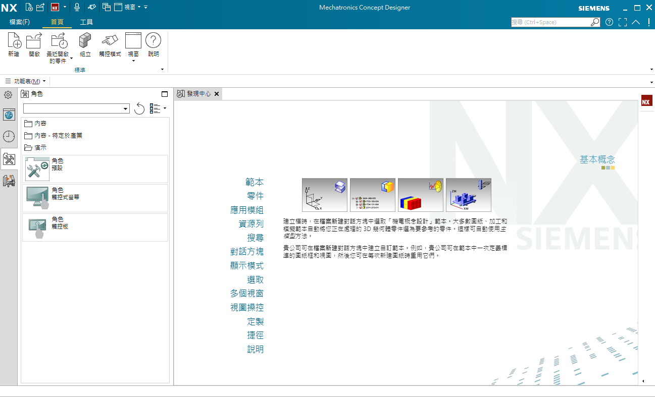Click the red NX application icon in title bar
This screenshot has width=655, height=397.
(55, 7)
